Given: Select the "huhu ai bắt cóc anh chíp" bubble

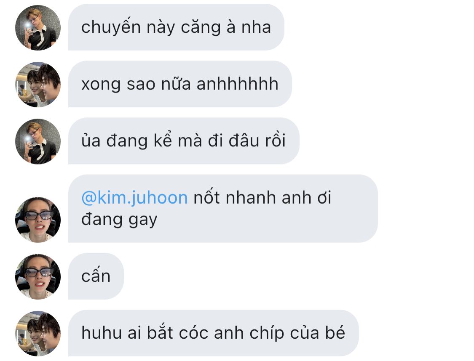Looking at the screenshot, I should point(214,333).
